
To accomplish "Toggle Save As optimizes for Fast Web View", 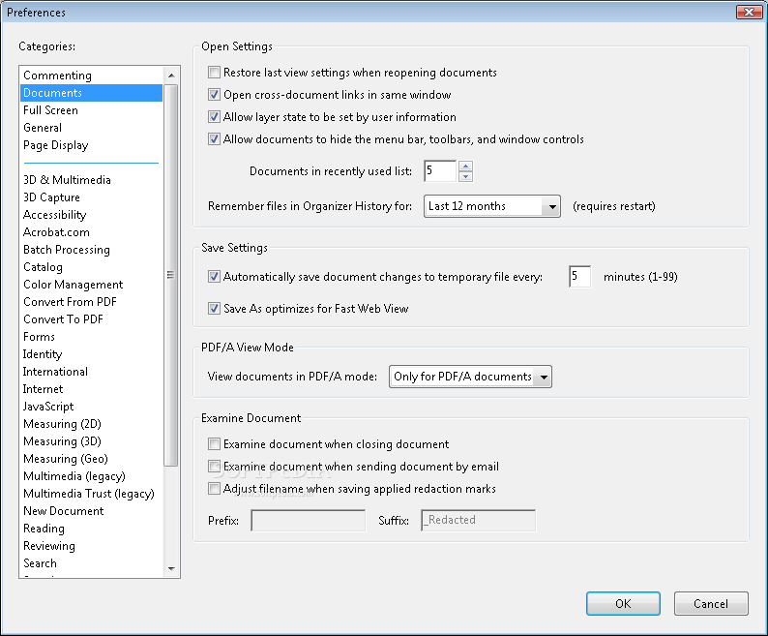I will (x=214, y=309).
